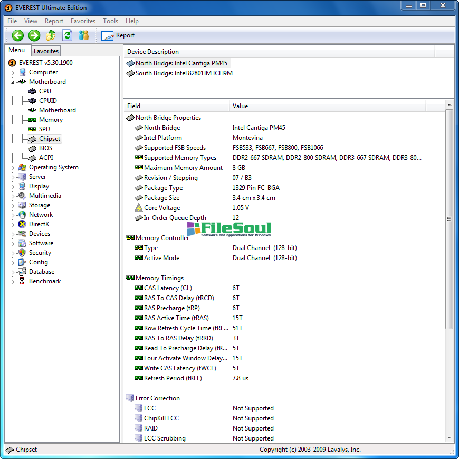The image size is (459, 459).
Task: Switch to the Favorites tab
Action: point(46,51)
